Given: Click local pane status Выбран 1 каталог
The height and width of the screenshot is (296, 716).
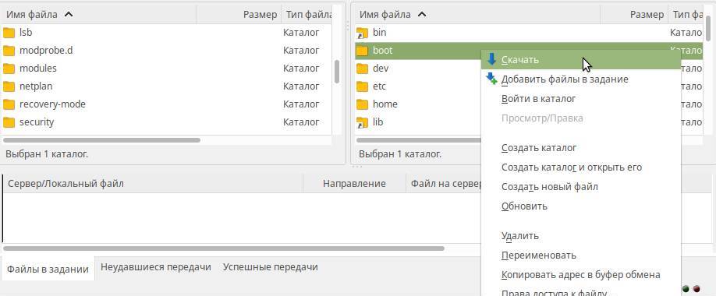Looking at the screenshot, I should coord(47,154).
